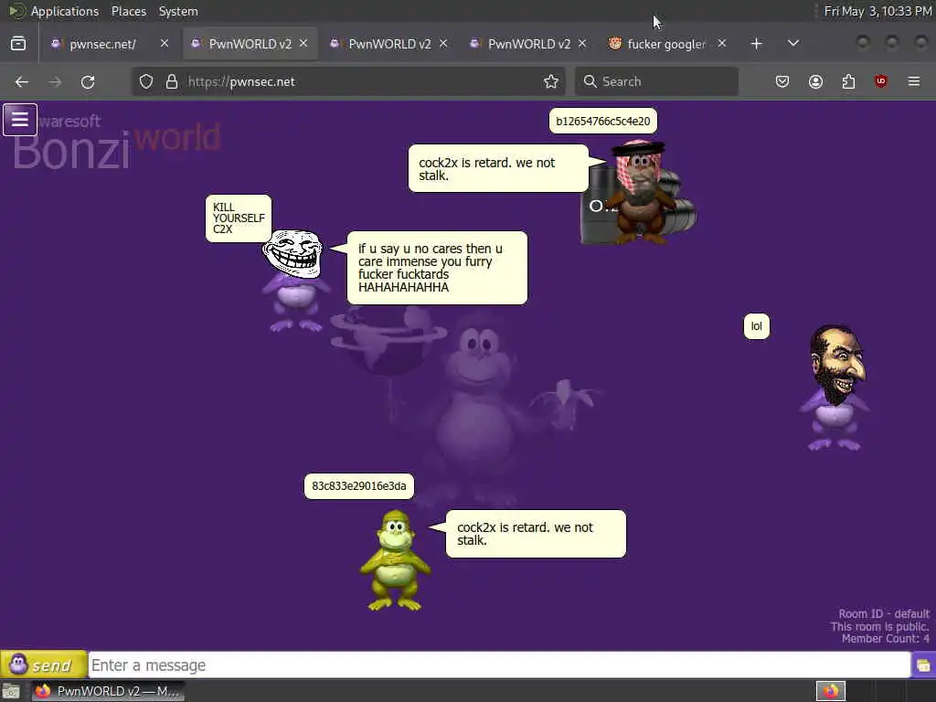Select the active PwnWORLD v2 tab
The width and height of the screenshot is (936, 702).
point(250,44)
